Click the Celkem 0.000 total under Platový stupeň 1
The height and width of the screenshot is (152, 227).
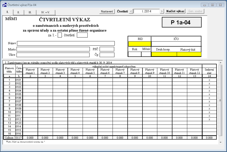coord(30,138)
